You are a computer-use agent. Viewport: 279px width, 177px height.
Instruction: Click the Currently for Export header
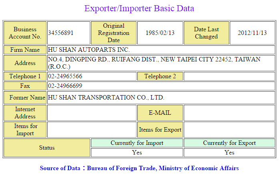229,143
